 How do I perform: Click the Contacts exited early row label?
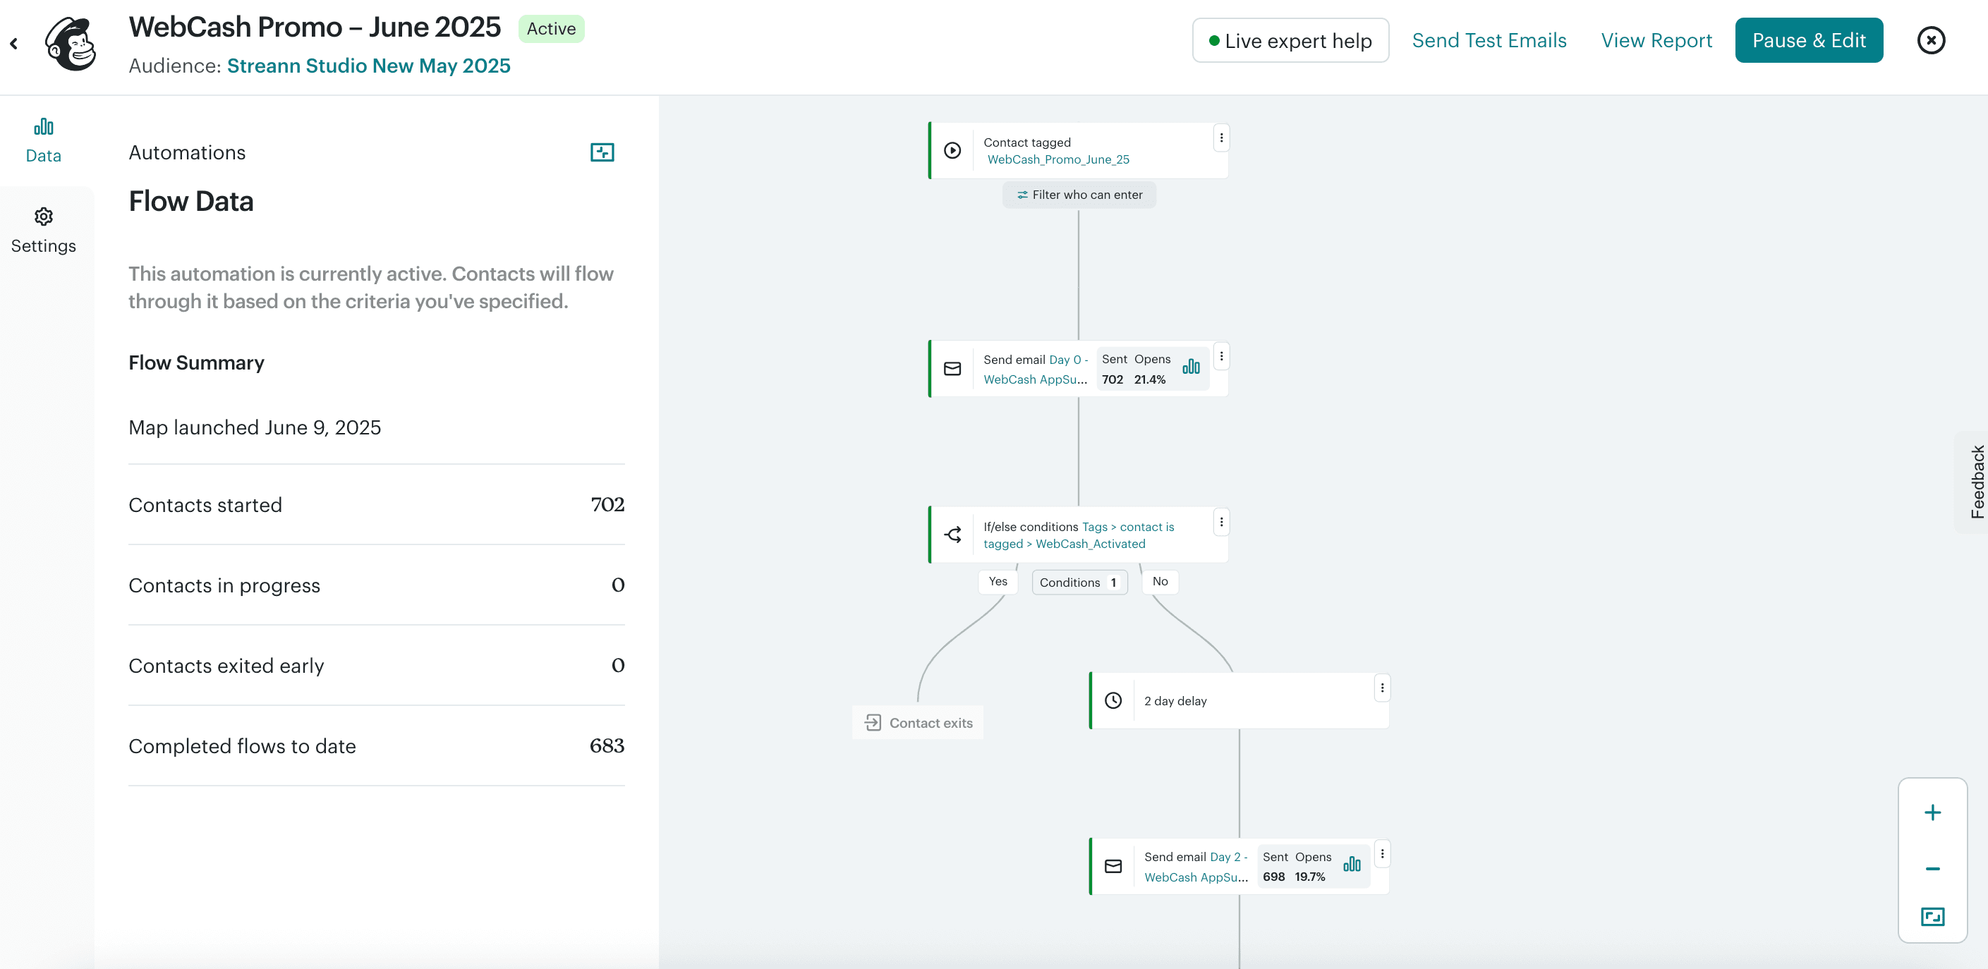(x=226, y=666)
